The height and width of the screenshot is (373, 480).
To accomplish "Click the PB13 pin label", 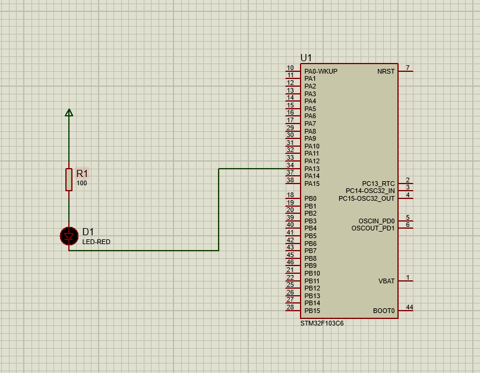I will click(312, 296).
